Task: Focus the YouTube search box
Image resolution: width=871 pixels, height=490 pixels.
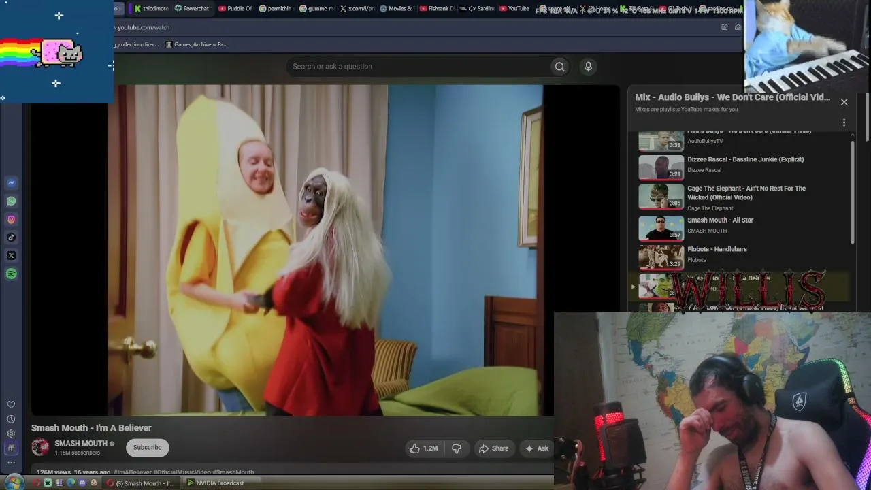Action: (x=418, y=67)
